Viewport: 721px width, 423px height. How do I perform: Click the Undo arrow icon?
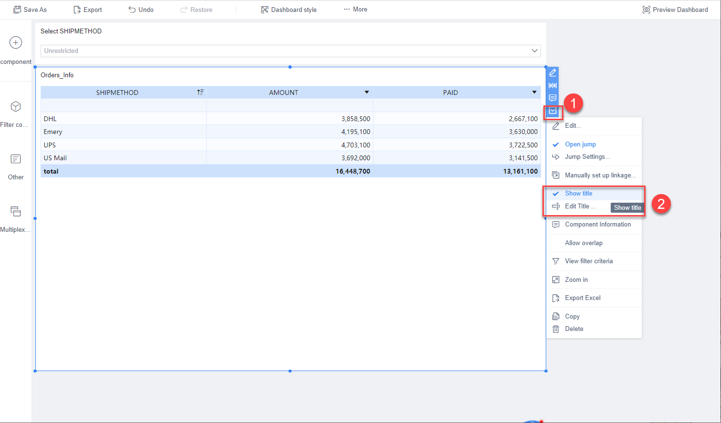(132, 10)
